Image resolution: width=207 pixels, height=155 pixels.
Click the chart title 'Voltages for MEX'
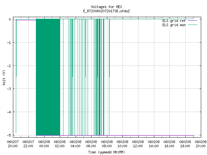[106, 7]
